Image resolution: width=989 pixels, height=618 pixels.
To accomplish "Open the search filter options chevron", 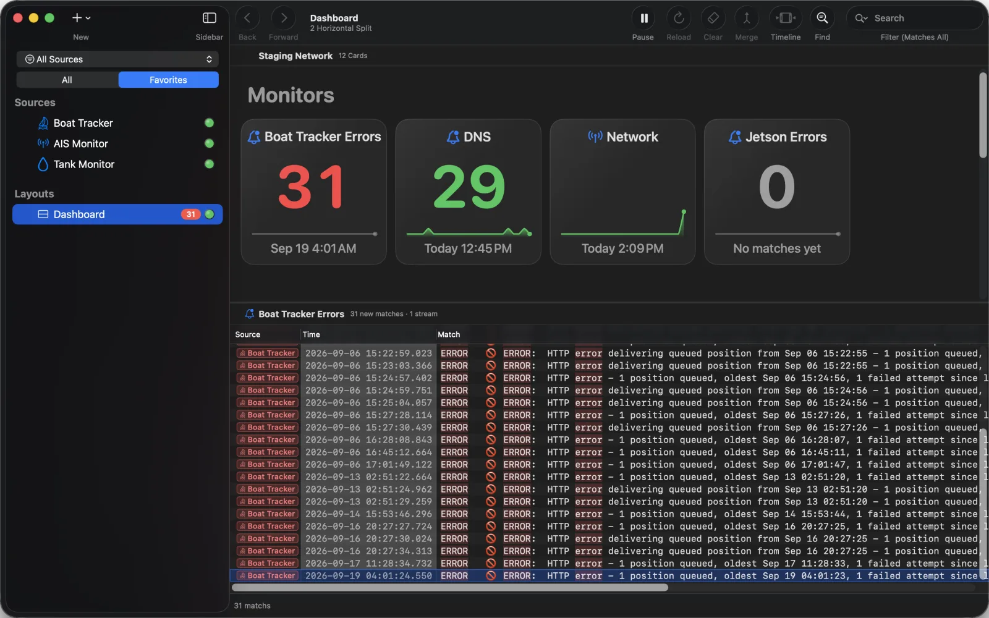I will pyautogui.click(x=861, y=19).
